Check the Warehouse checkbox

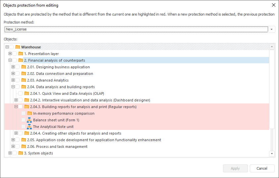[x=12, y=47]
